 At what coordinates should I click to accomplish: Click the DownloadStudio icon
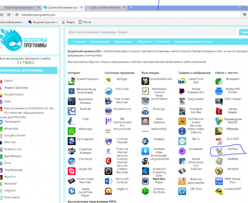click(x=145, y=81)
